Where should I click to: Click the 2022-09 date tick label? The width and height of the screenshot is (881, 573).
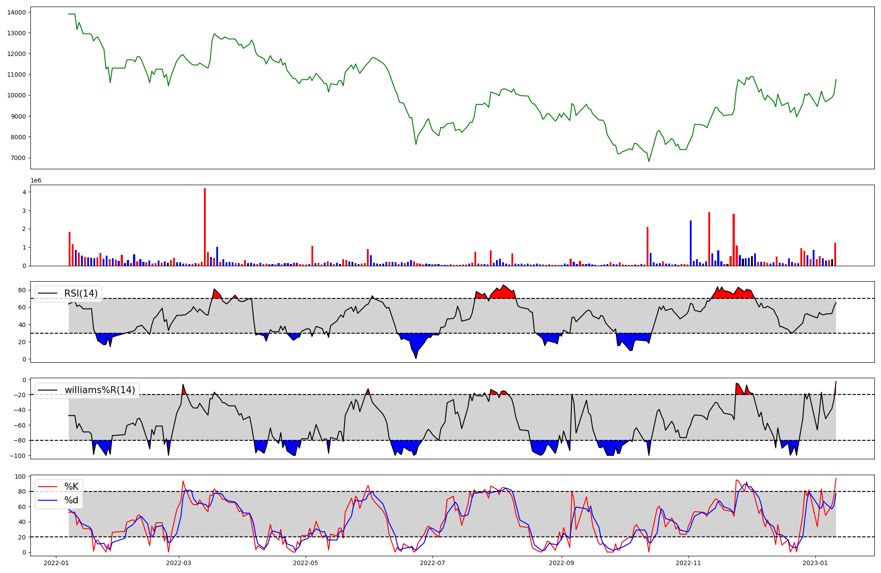coord(562,563)
